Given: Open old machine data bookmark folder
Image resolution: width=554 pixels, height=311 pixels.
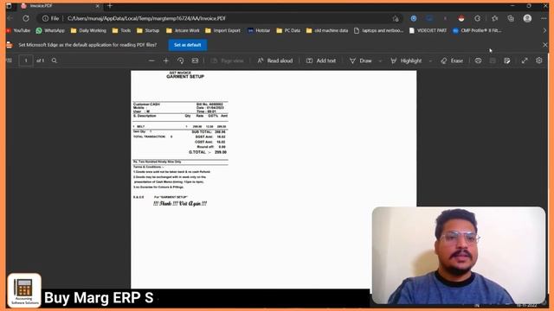Looking at the screenshot, I should [x=327, y=31].
